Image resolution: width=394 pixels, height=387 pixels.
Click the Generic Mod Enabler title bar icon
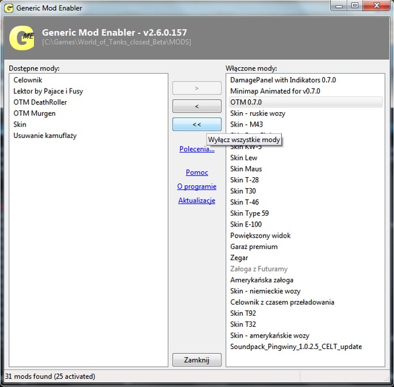(x=9, y=8)
